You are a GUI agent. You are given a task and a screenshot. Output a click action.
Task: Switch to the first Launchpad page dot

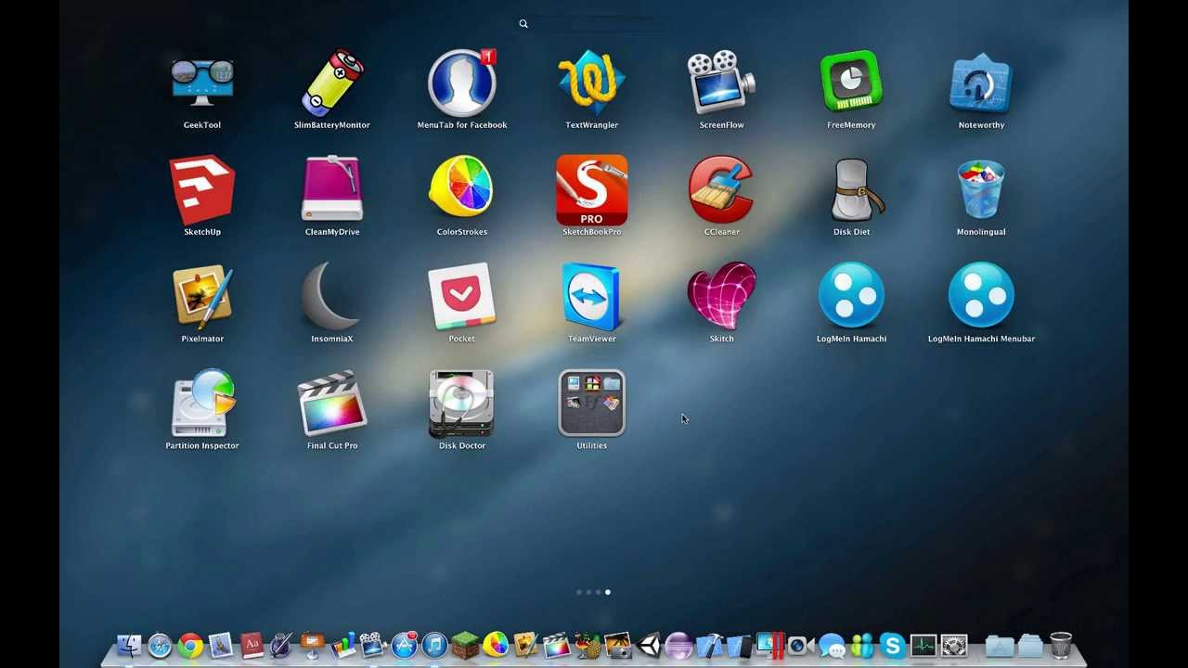(579, 592)
